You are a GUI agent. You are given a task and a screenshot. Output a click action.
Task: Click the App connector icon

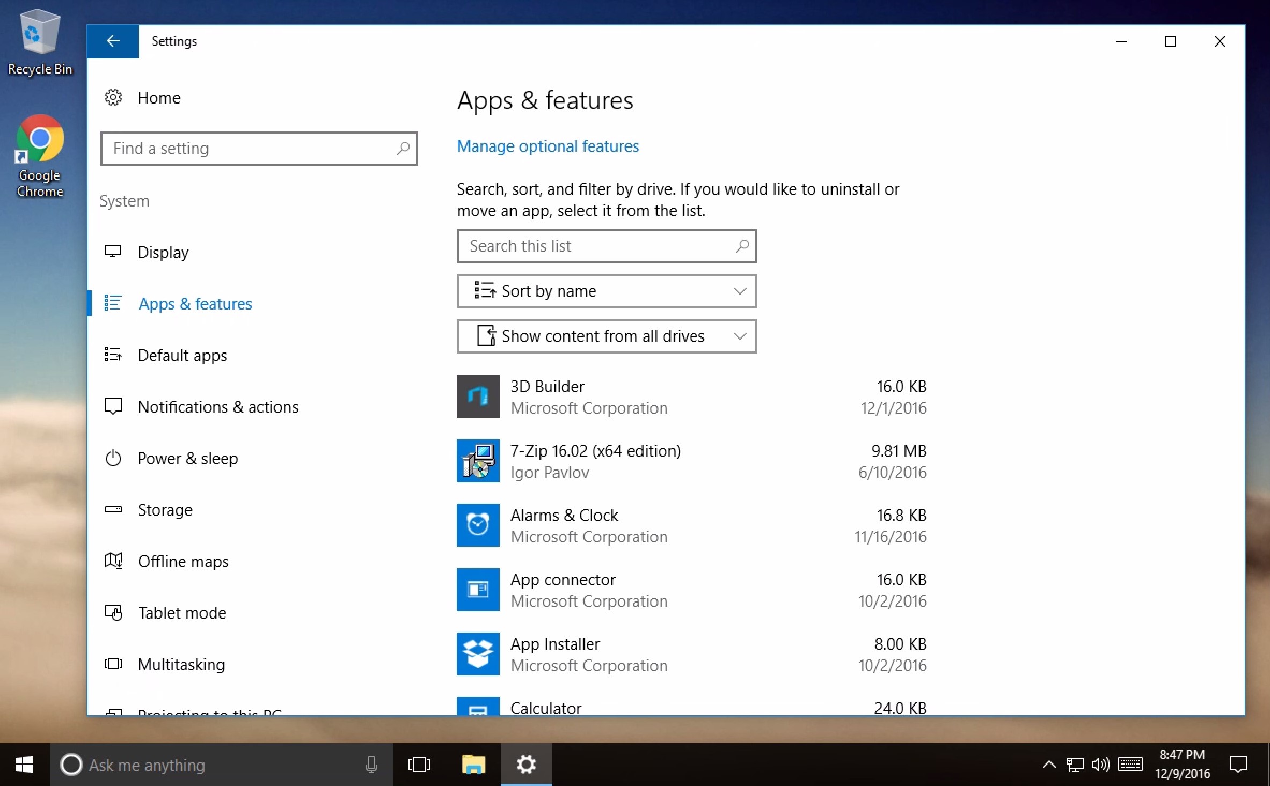478,590
